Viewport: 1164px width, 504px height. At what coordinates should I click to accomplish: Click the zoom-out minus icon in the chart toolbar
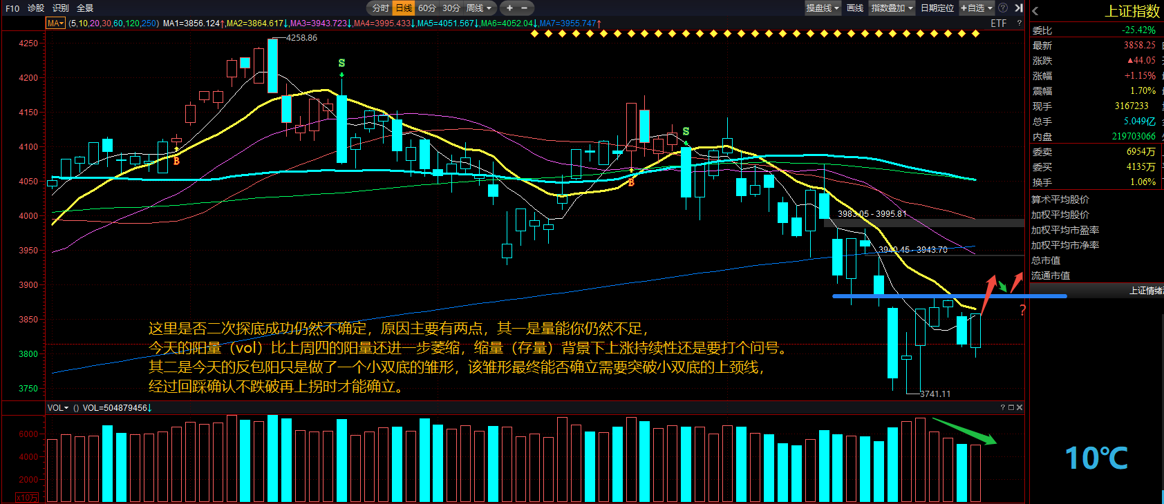(x=524, y=8)
